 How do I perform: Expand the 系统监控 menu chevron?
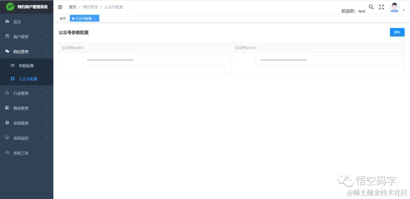(x=47, y=137)
